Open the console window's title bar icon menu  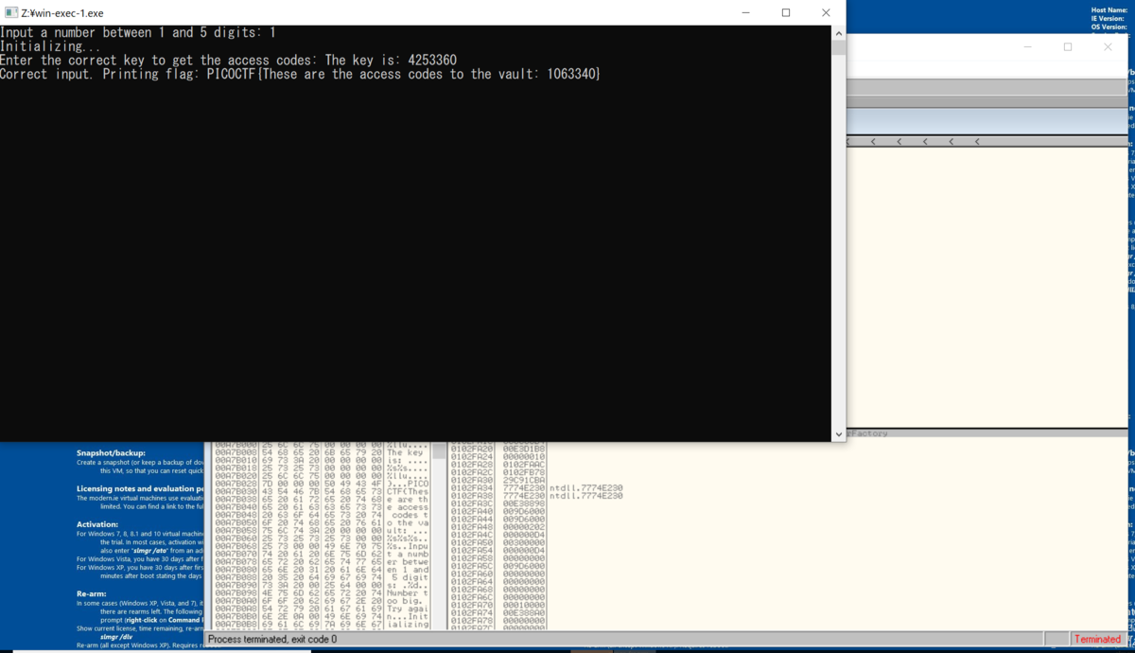click(x=11, y=13)
